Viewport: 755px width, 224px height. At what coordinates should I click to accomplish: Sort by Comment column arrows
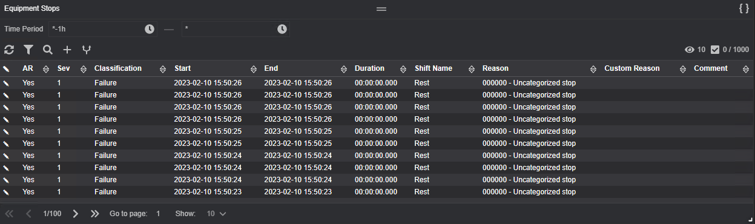coord(745,69)
